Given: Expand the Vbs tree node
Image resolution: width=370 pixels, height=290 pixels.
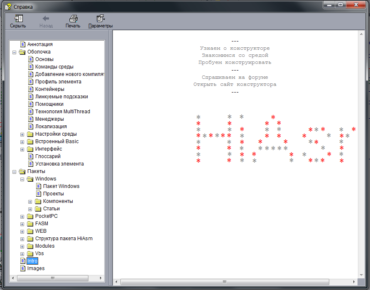Looking at the screenshot, I should point(22,254).
